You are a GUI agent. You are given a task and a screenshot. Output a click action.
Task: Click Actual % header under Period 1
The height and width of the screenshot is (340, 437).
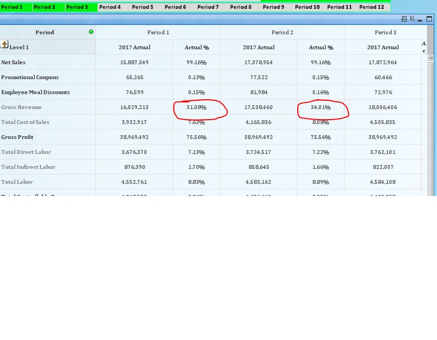(196, 47)
